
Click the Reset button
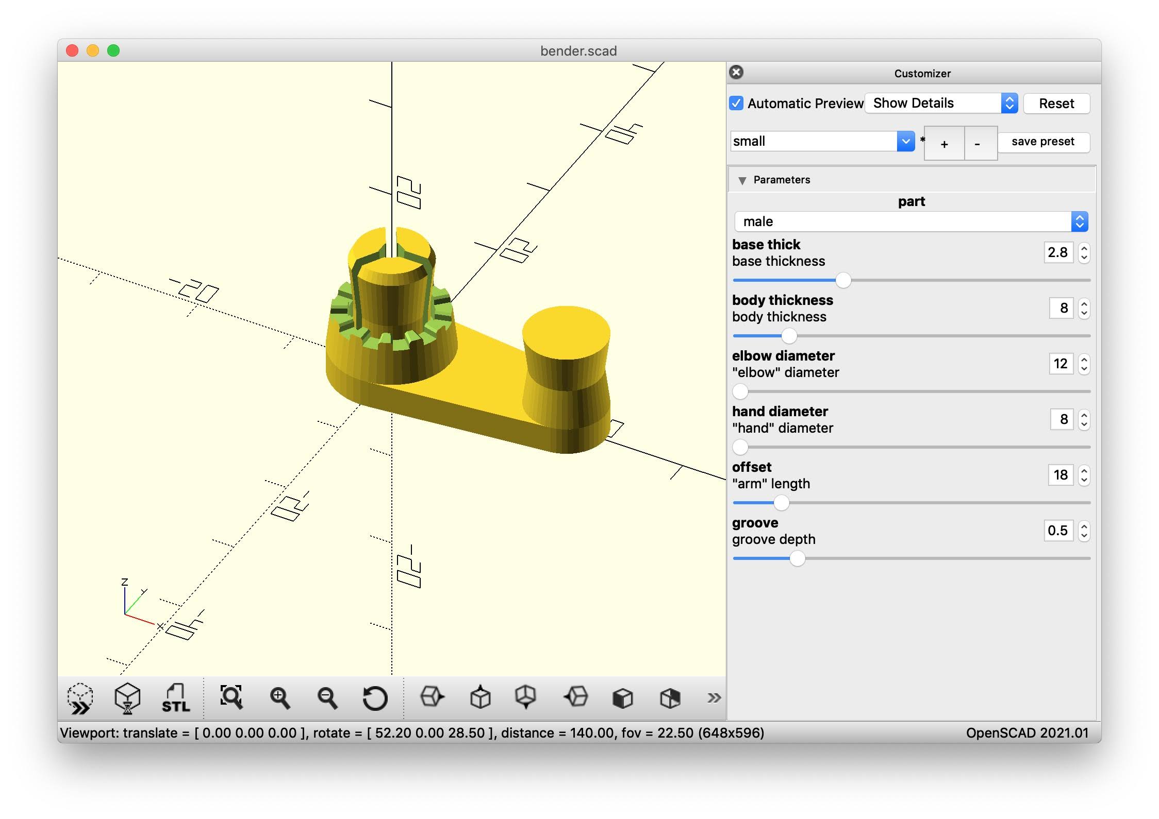1056,104
